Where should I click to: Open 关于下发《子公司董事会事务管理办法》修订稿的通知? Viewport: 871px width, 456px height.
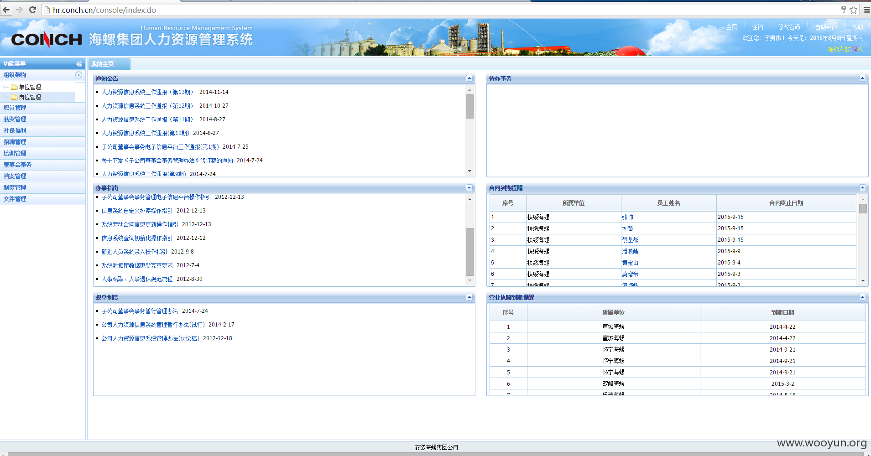167,161
